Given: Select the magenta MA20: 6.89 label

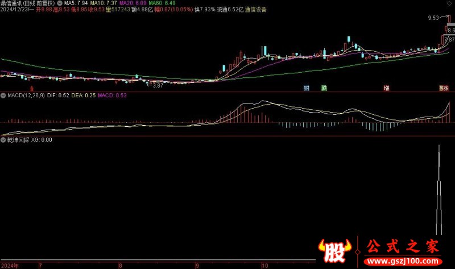Looking at the screenshot, I should tap(133, 3).
